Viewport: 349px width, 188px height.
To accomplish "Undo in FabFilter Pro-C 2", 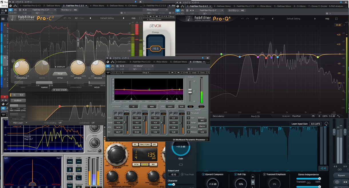I will coord(65,18).
